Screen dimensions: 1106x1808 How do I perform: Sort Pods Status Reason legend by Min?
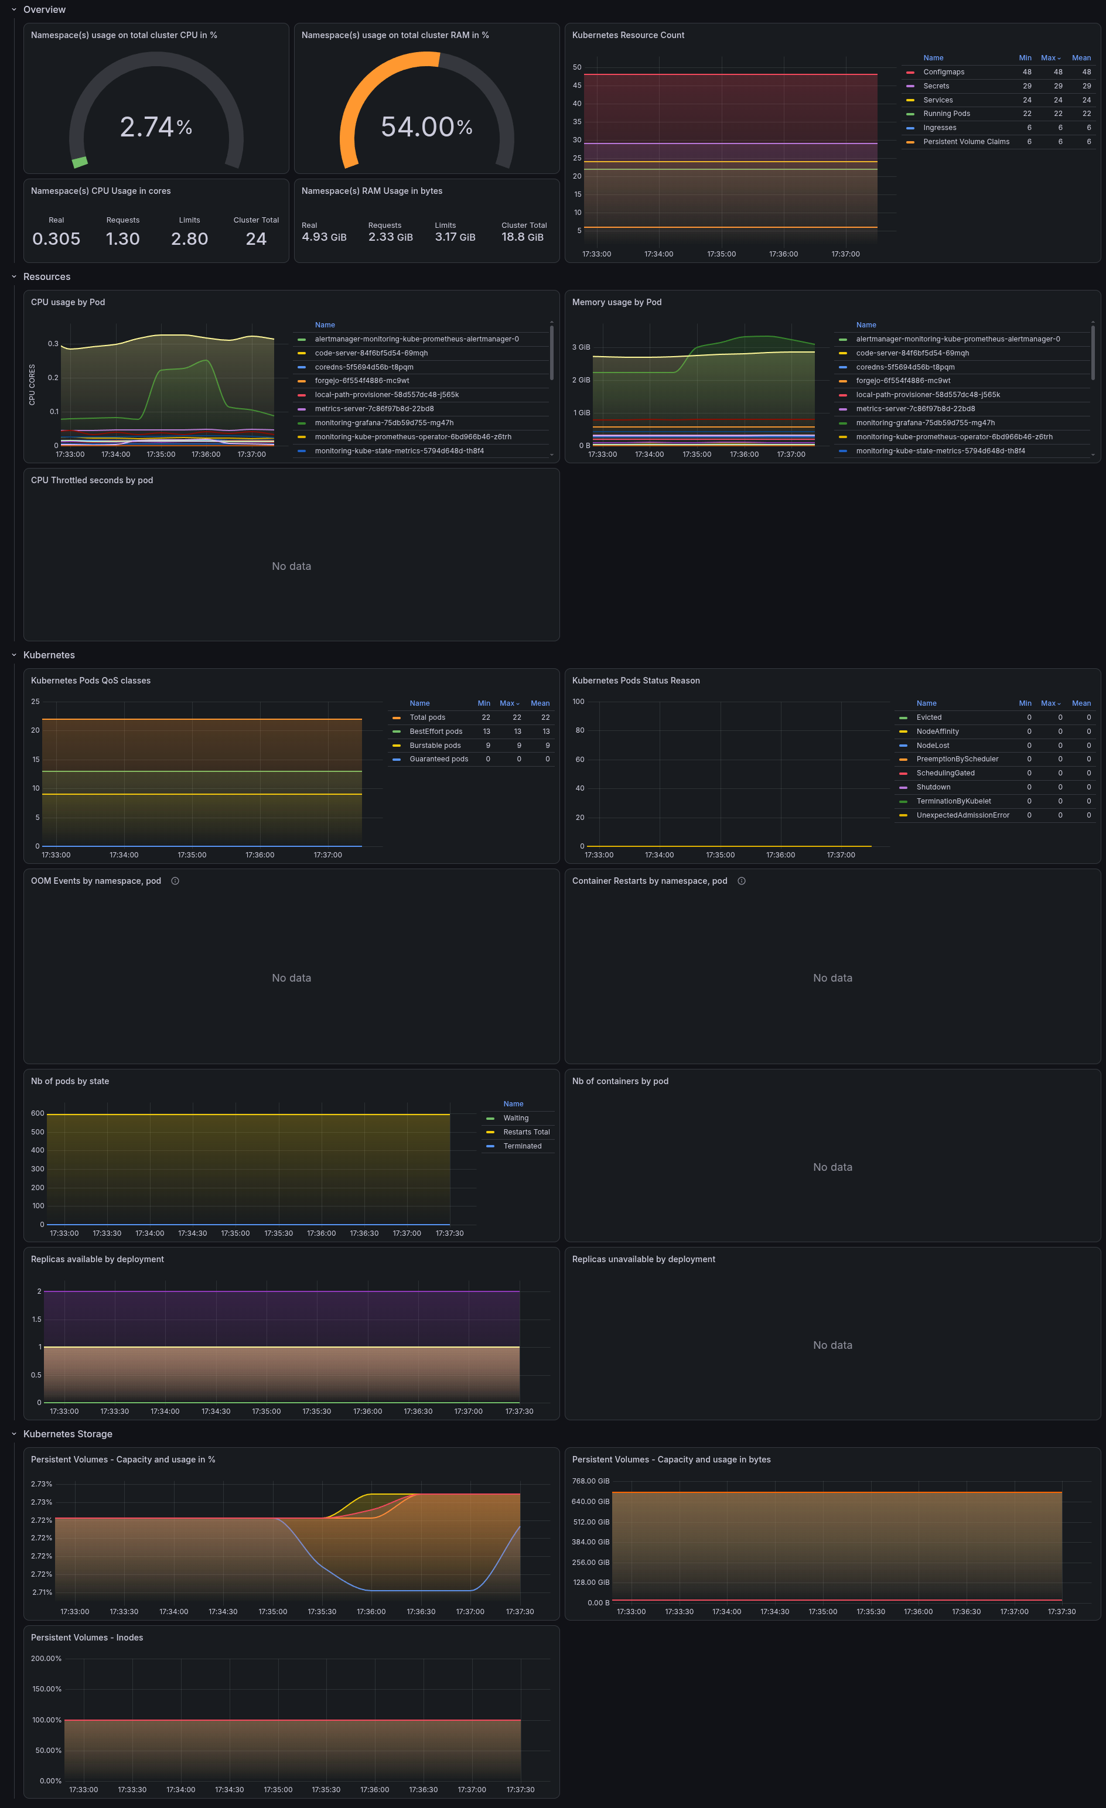(1025, 703)
